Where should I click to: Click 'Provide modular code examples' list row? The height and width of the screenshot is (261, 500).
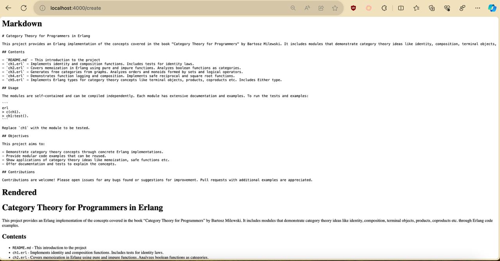(54, 156)
